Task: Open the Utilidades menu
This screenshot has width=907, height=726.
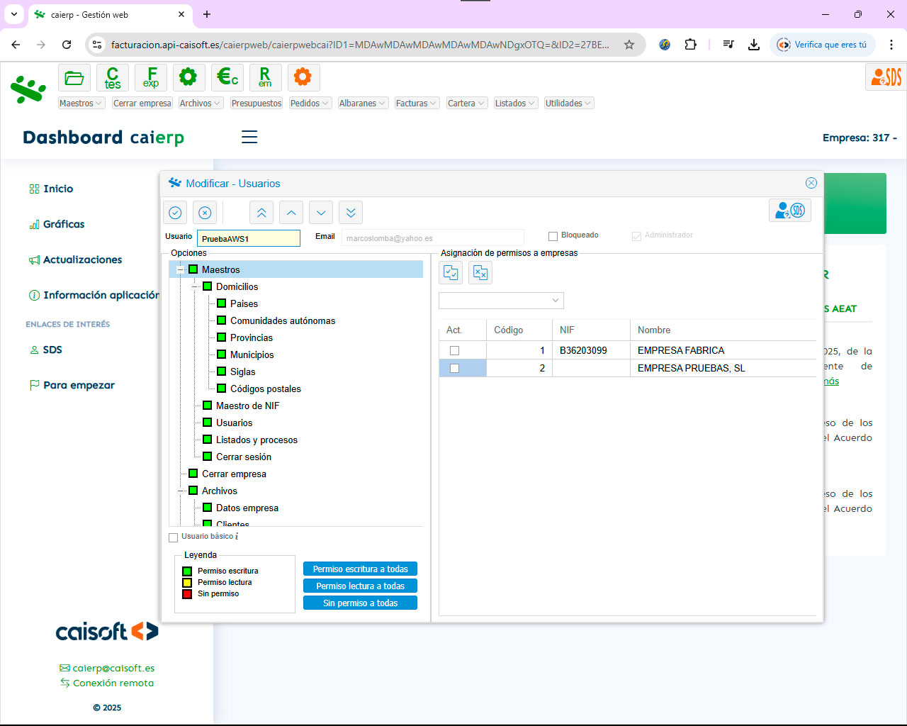Action: tap(568, 104)
